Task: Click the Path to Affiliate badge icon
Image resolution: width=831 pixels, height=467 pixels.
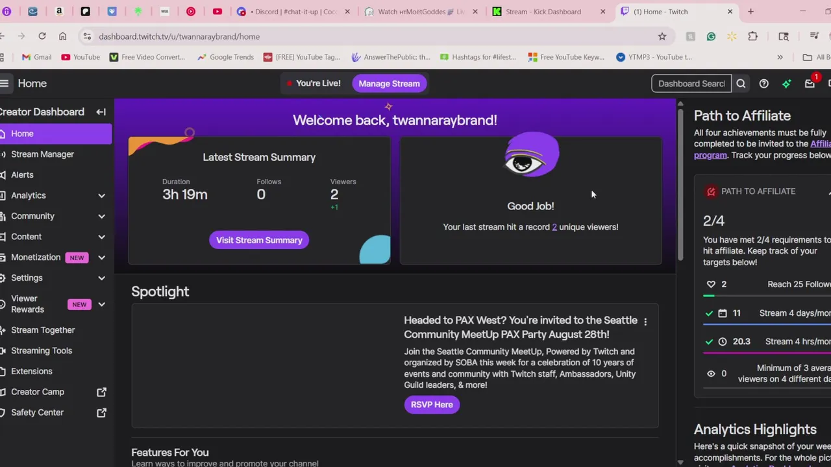Action: pos(711,191)
